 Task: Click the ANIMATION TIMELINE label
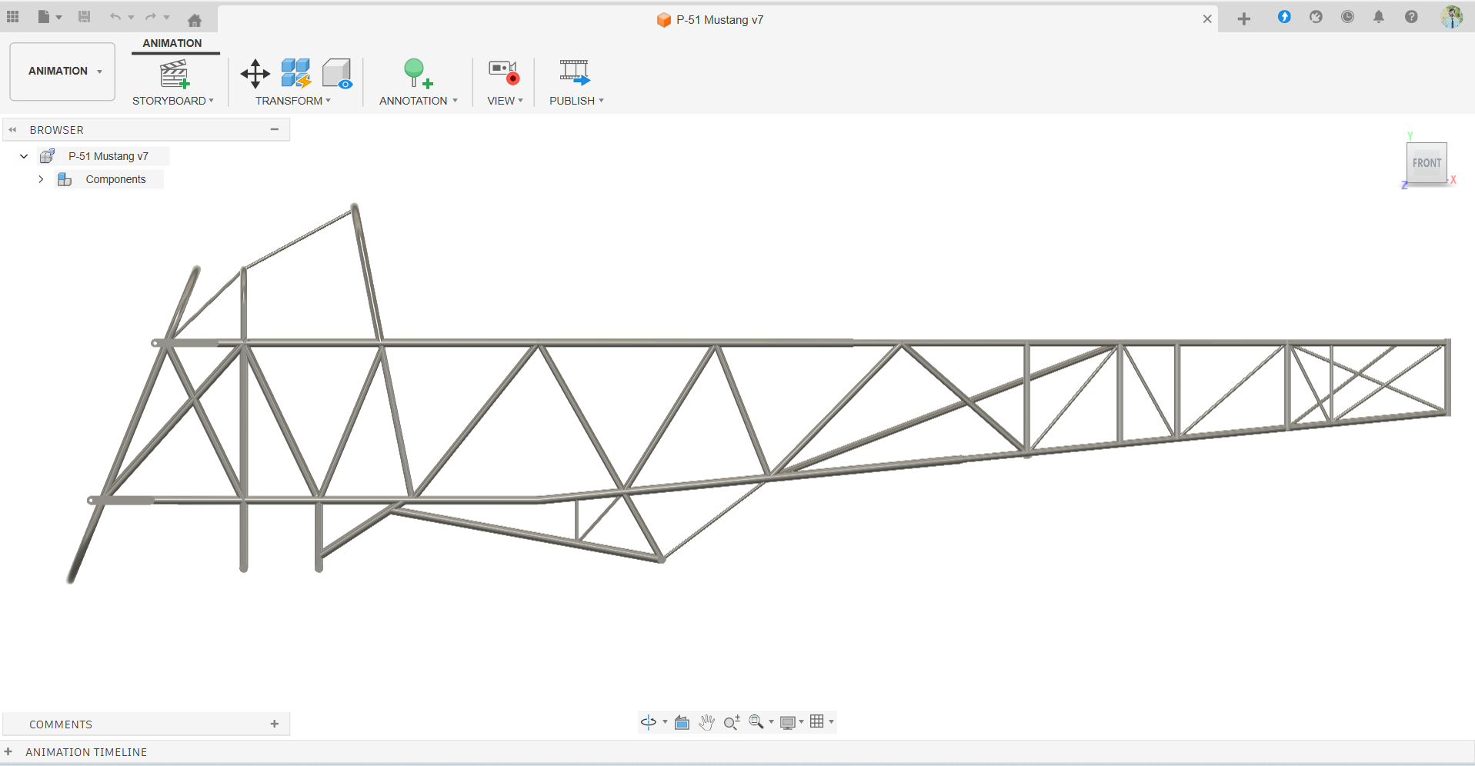(x=86, y=752)
